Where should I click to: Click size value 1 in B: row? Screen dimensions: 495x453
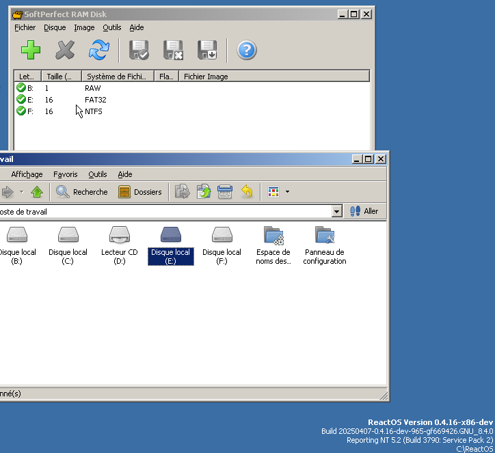click(x=46, y=88)
